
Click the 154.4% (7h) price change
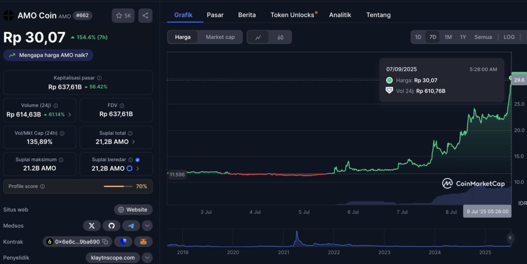(x=89, y=37)
